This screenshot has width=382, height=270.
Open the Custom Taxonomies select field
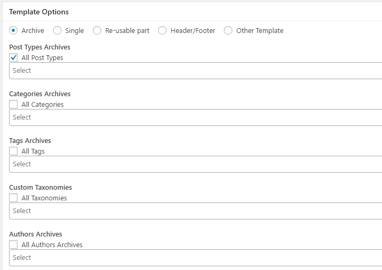195,211
